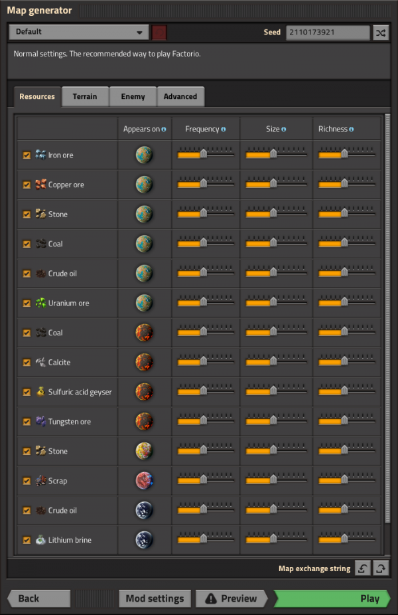Open the Enemy tab
The height and width of the screenshot is (615, 398).
tap(133, 96)
